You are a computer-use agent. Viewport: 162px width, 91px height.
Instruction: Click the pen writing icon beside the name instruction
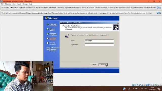(67, 36)
